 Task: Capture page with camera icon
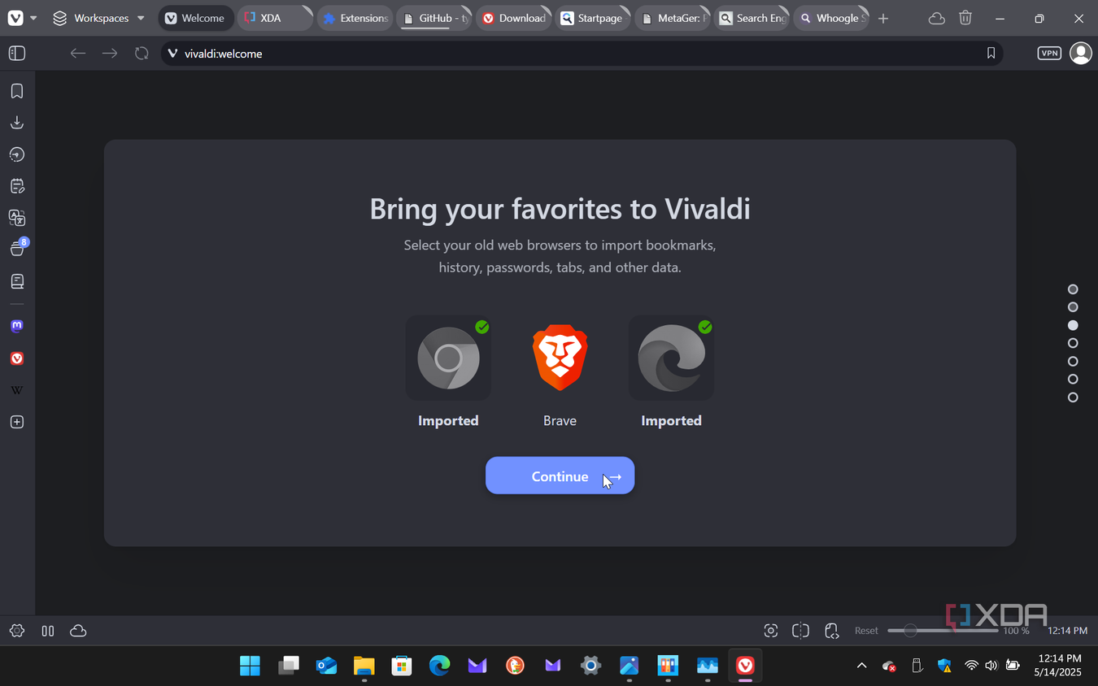click(x=771, y=631)
